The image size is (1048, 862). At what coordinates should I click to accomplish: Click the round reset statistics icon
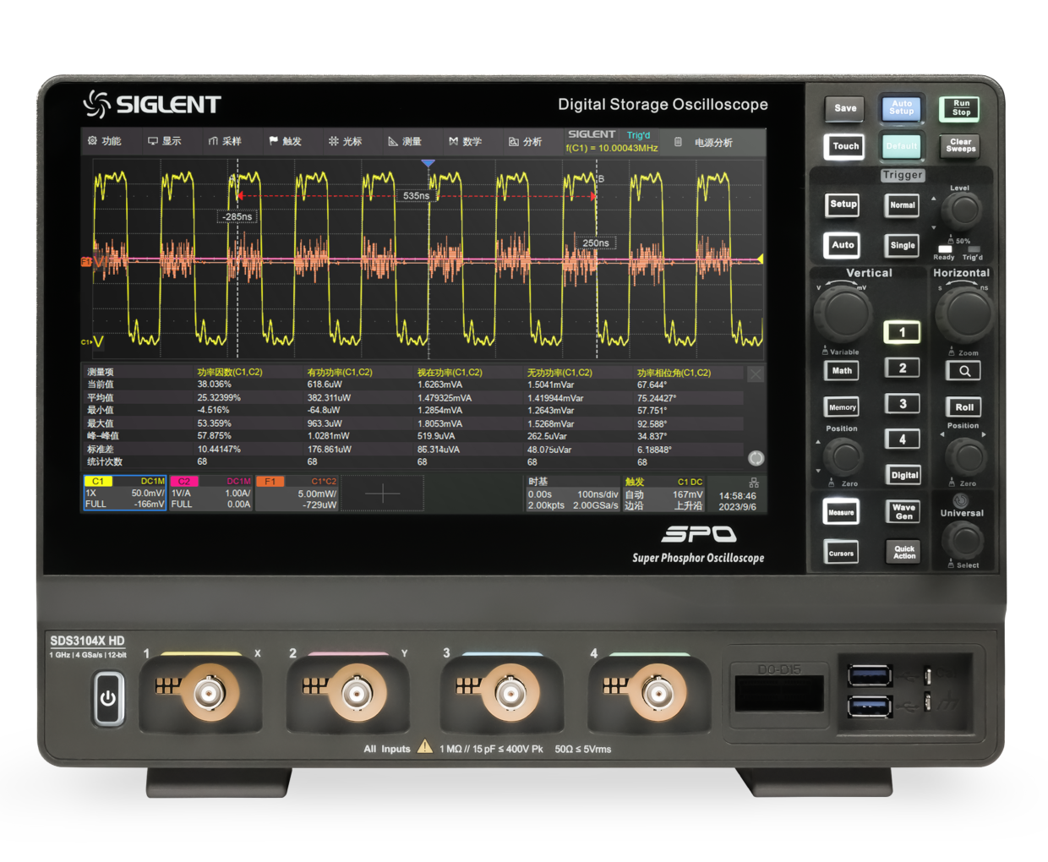click(x=756, y=458)
